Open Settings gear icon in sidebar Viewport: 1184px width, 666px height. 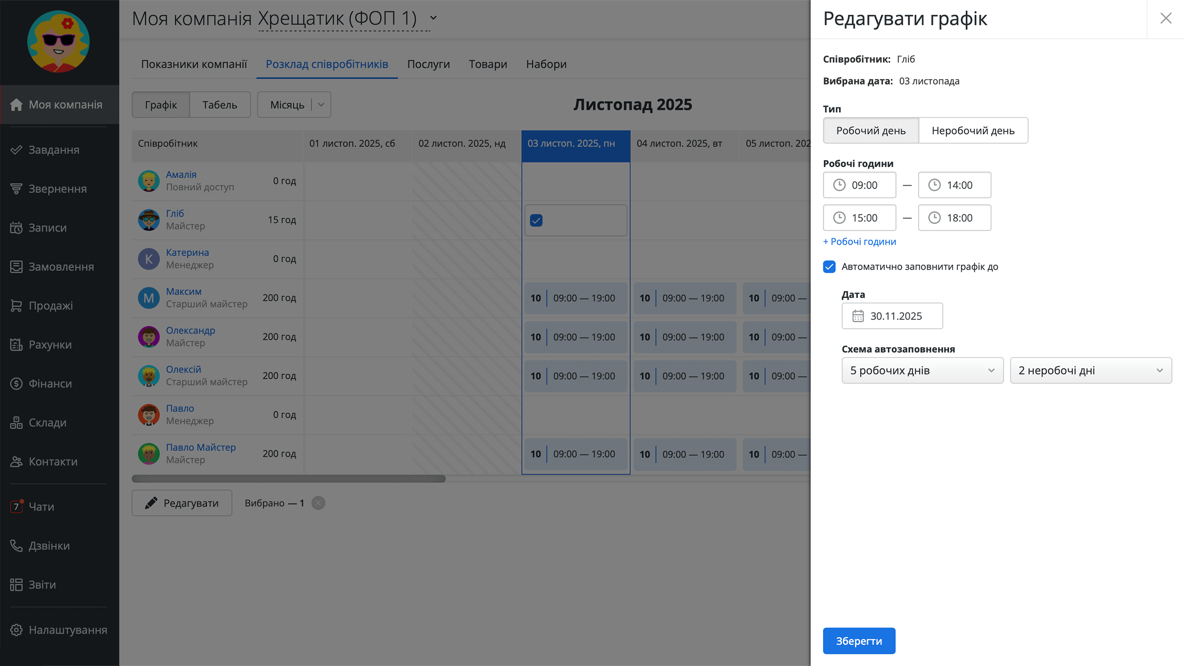(16, 630)
